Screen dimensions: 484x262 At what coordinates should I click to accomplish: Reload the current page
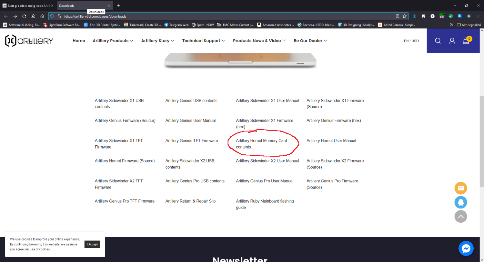point(24,16)
